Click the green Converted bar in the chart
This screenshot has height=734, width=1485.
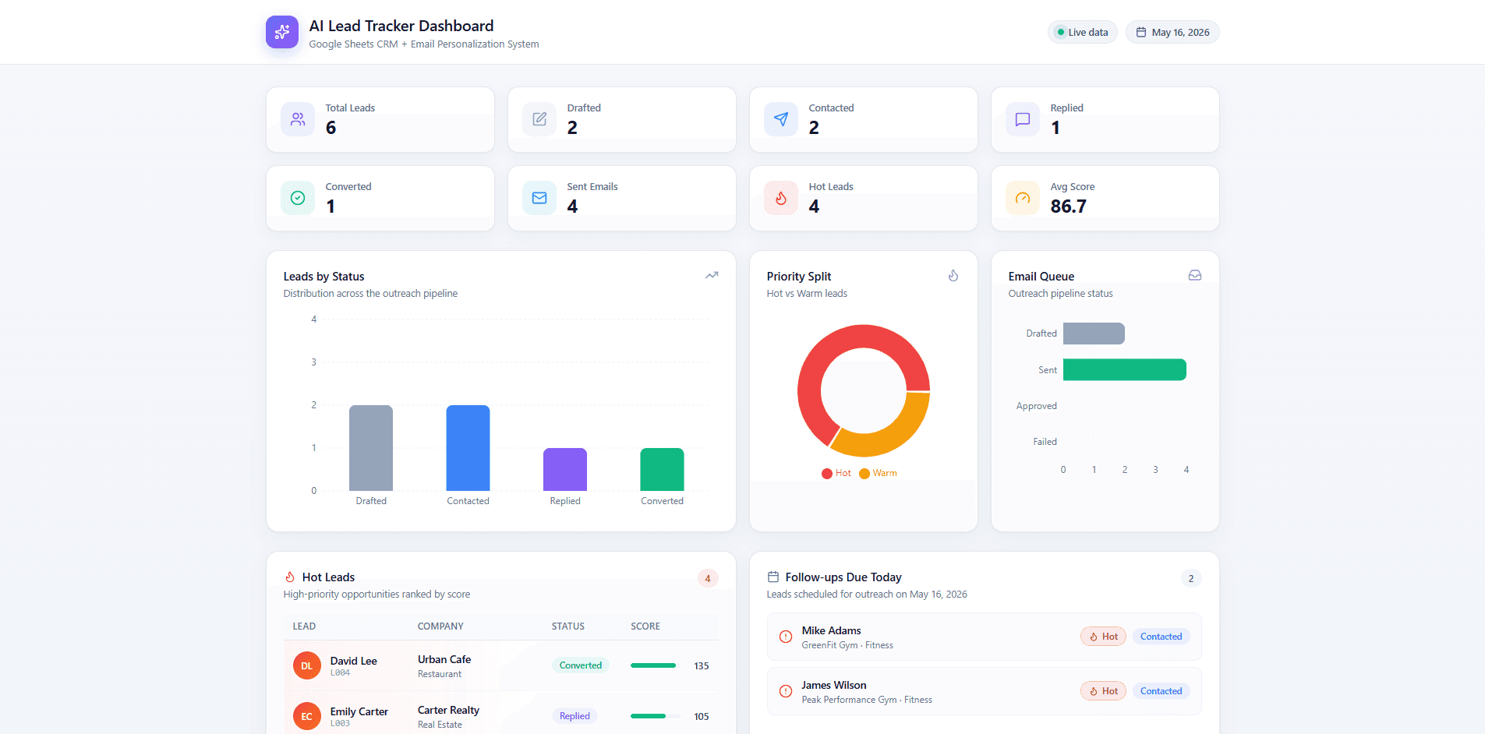662,469
